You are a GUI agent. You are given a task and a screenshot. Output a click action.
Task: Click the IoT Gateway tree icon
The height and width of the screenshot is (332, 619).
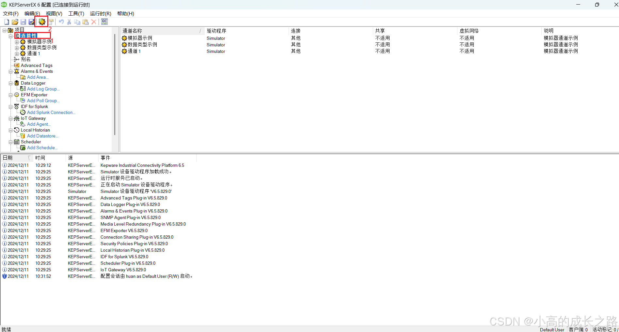point(17,118)
